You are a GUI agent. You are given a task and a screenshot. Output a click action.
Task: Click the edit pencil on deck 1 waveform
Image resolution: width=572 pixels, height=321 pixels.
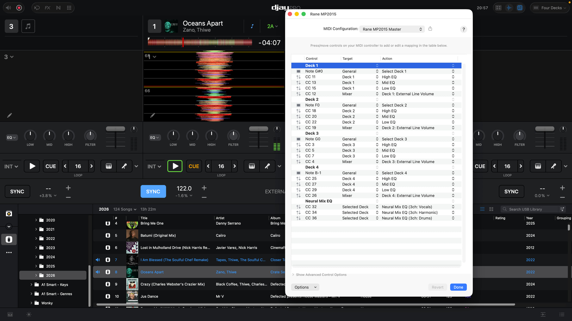153,115
